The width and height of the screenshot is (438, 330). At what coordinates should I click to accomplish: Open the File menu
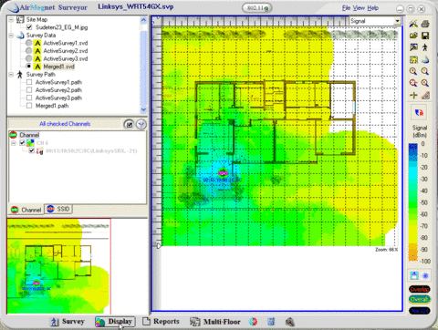346,8
